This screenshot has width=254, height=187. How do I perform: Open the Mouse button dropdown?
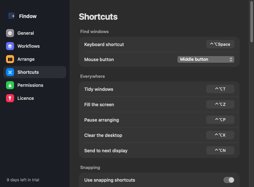[x=206, y=59]
